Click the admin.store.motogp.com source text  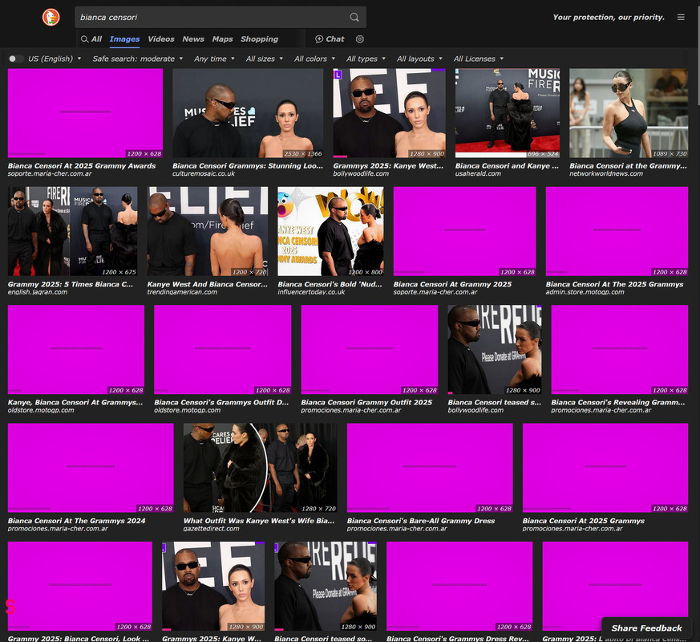585,292
